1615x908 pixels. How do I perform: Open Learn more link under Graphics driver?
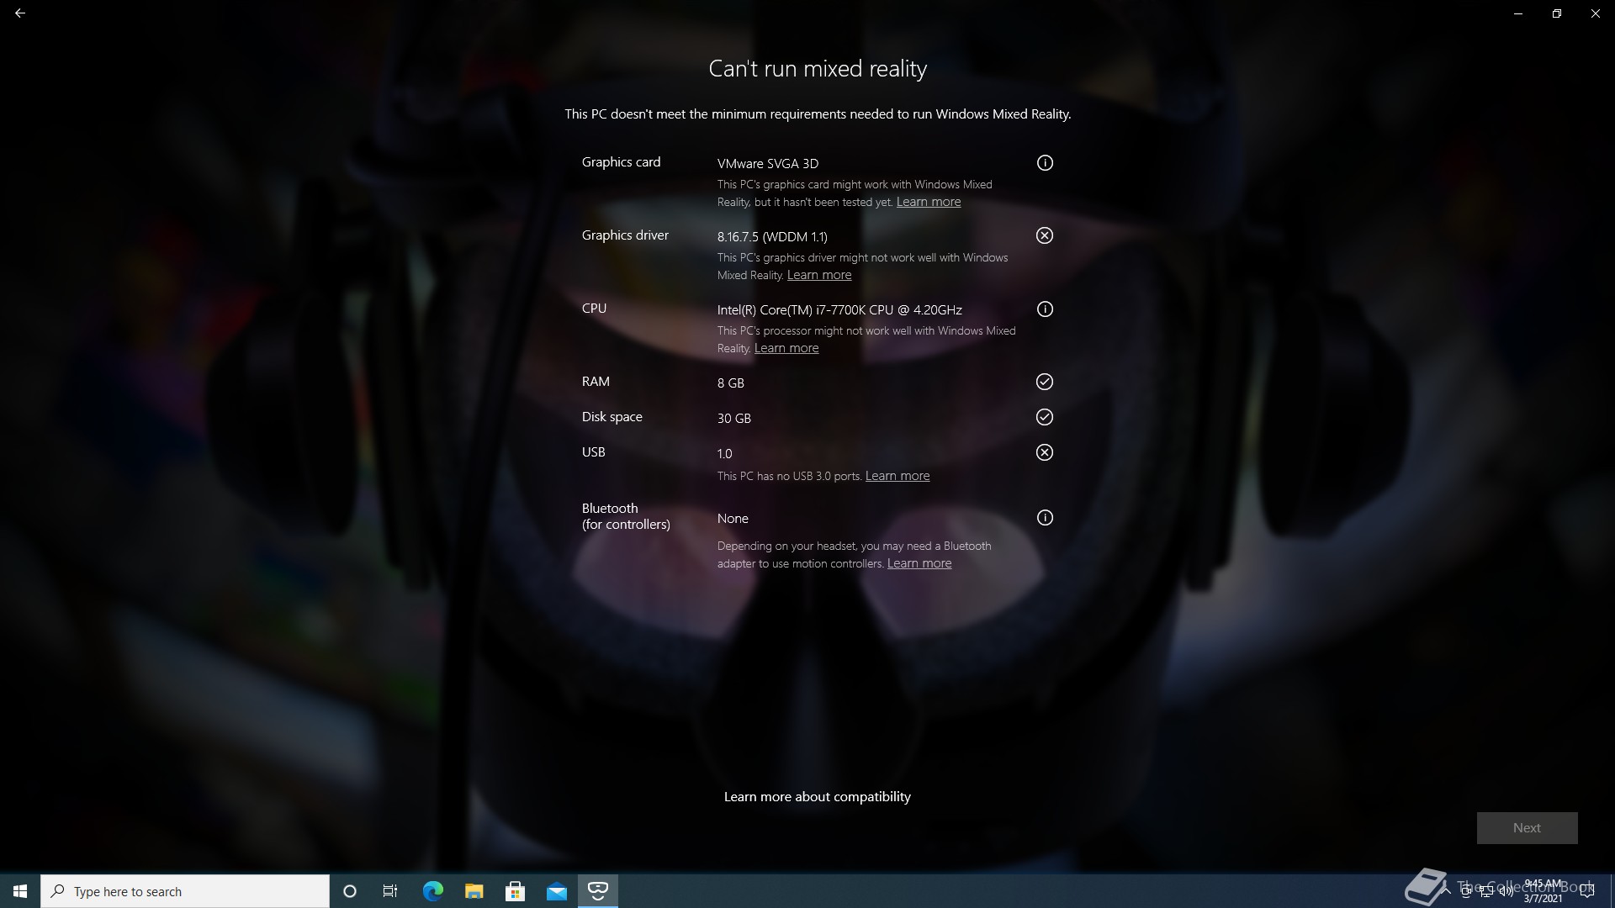(819, 275)
